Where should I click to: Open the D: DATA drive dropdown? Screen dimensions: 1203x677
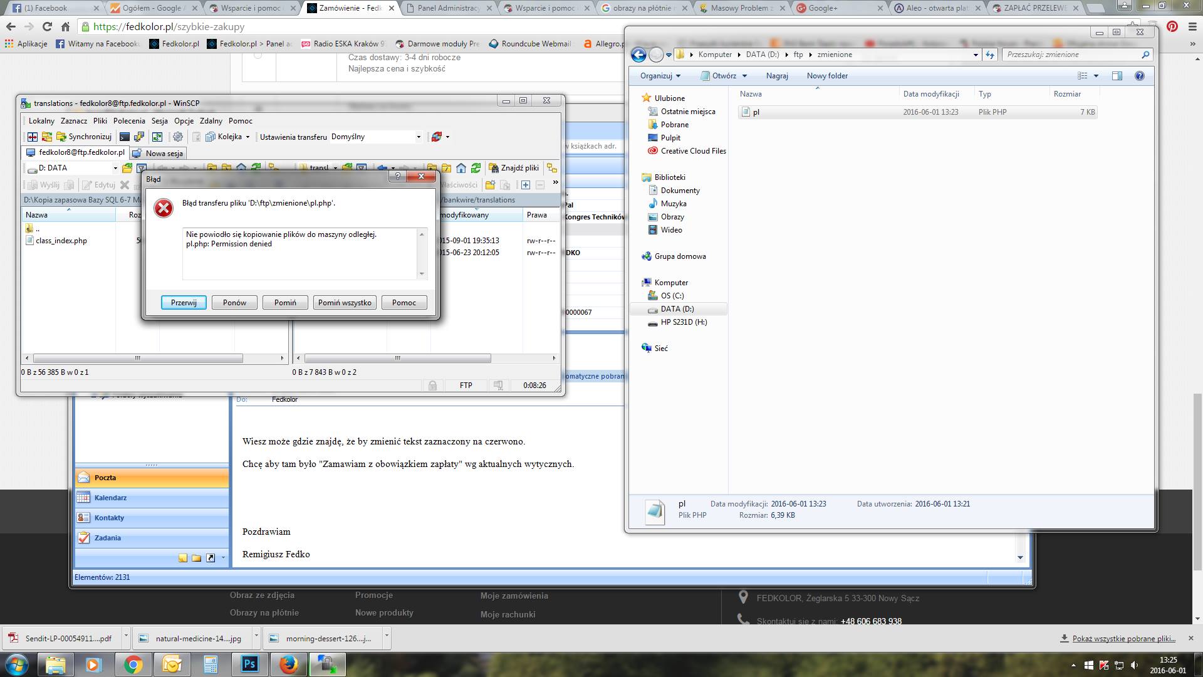[x=115, y=168]
